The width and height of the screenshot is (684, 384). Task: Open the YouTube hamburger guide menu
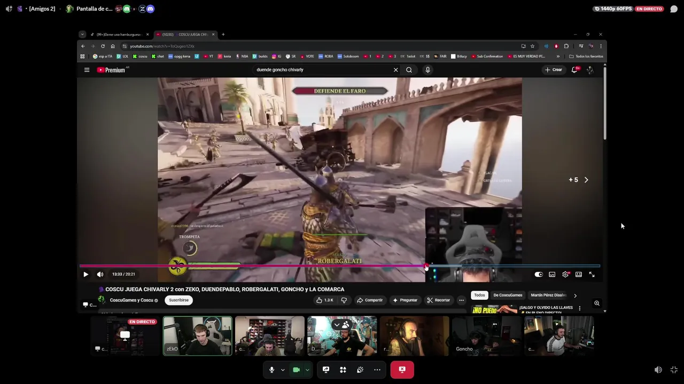coord(87,70)
